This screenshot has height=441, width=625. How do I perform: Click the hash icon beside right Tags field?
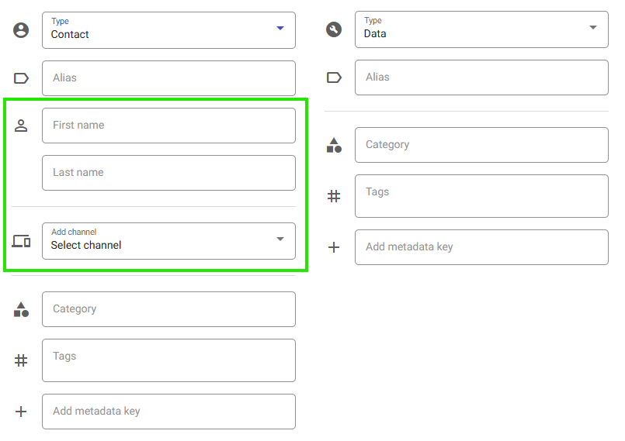334,196
